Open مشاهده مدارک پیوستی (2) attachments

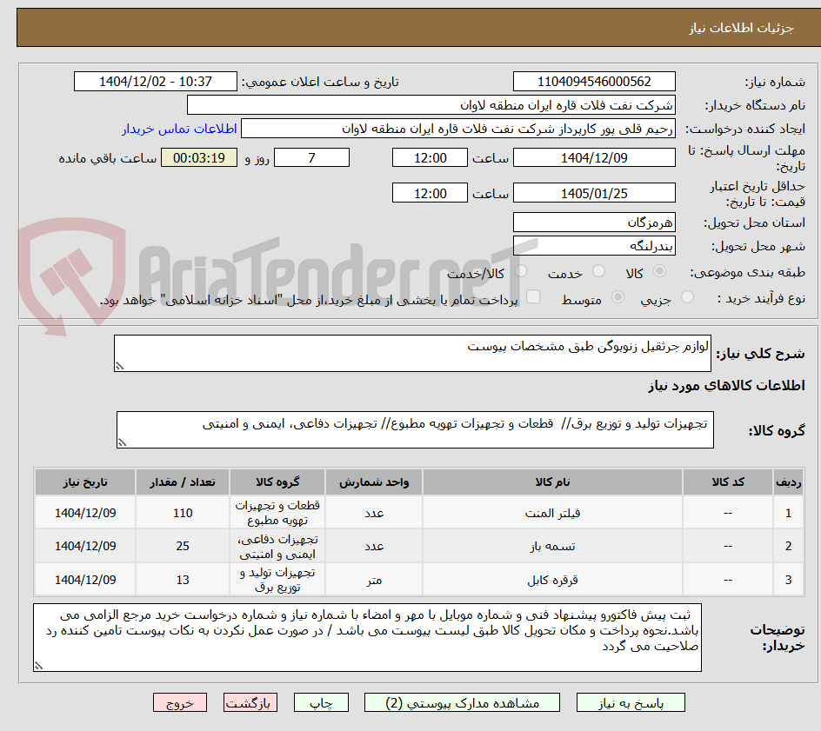point(462,702)
